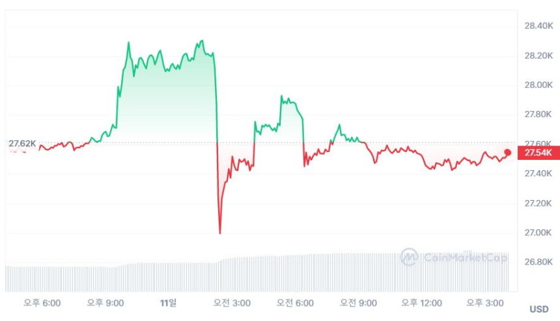Image resolution: width=560 pixels, height=321 pixels.
Task: Click the red 27.54K current price tag
Action: (539, 153)
